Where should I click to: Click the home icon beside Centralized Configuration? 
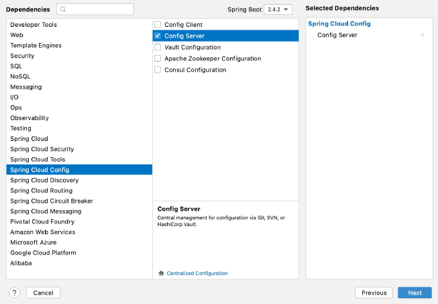point(161,273)
